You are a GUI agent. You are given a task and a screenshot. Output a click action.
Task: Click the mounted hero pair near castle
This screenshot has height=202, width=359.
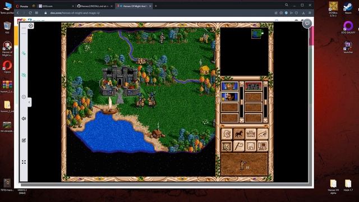[146, 100]
